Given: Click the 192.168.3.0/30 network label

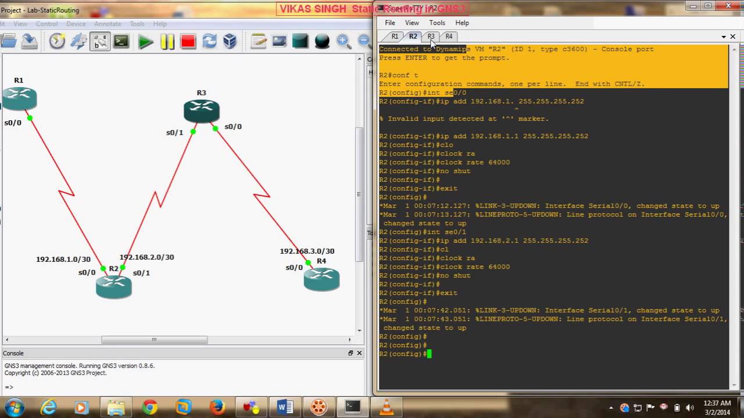Looking at the screenshot, I should pyautogui.click(x=307, y=251).
